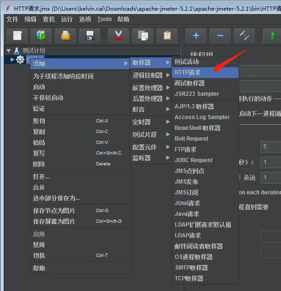Screen dimensions: 281x291
Task: Select HTTP请求 sampler
Action: (205, 72)
